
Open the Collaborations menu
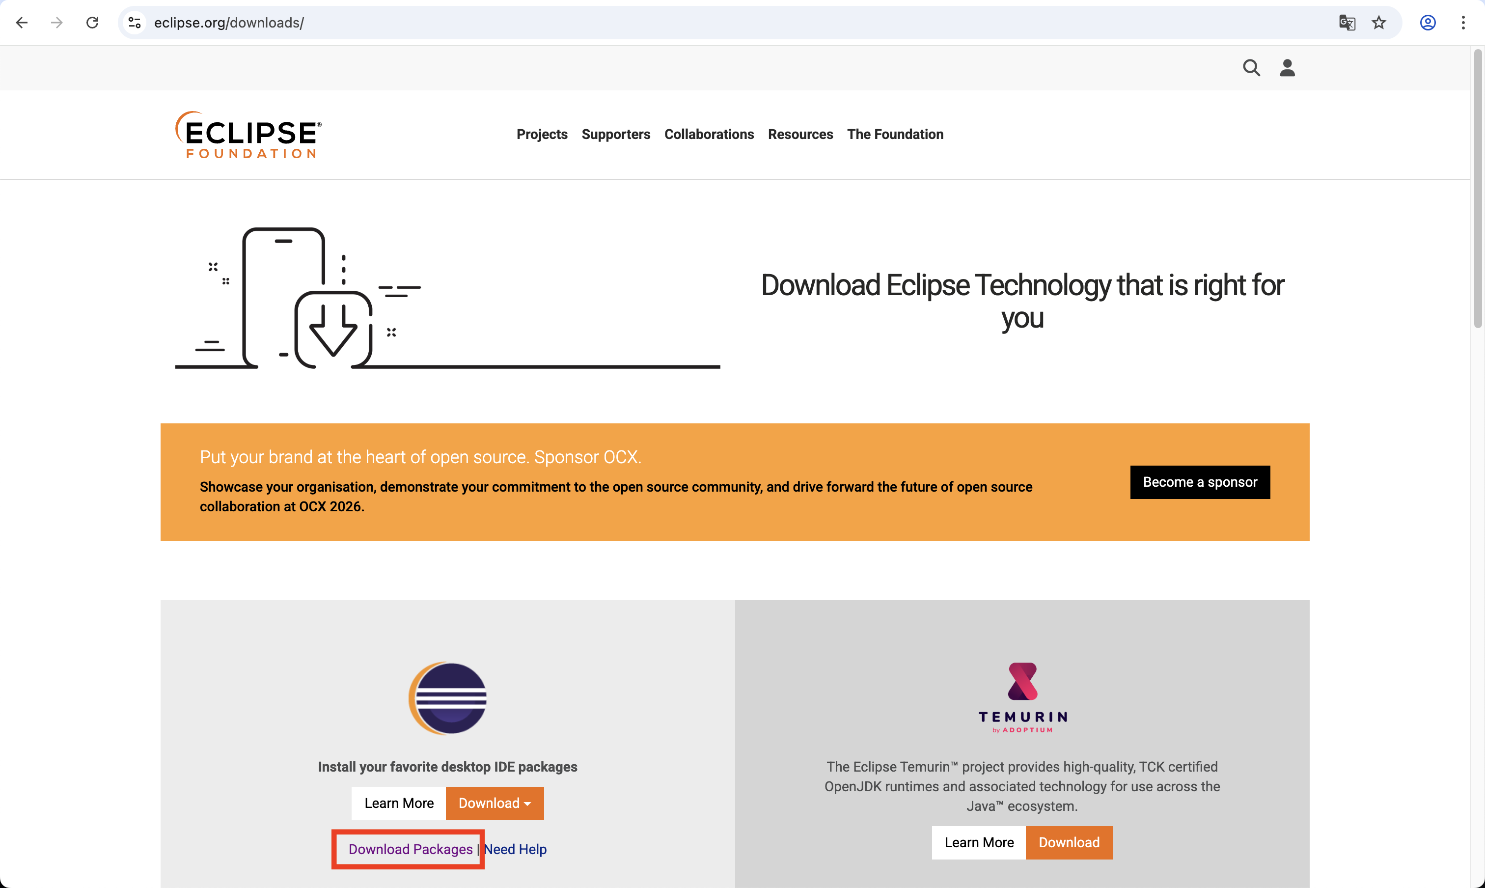709,134
